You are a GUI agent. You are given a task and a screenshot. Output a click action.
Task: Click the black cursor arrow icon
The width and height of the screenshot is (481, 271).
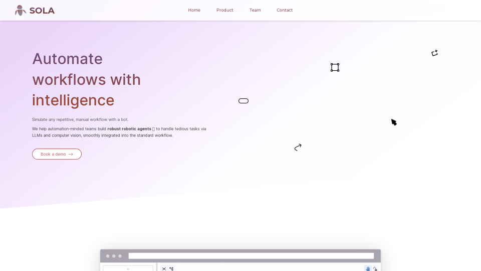pos(394,122)
